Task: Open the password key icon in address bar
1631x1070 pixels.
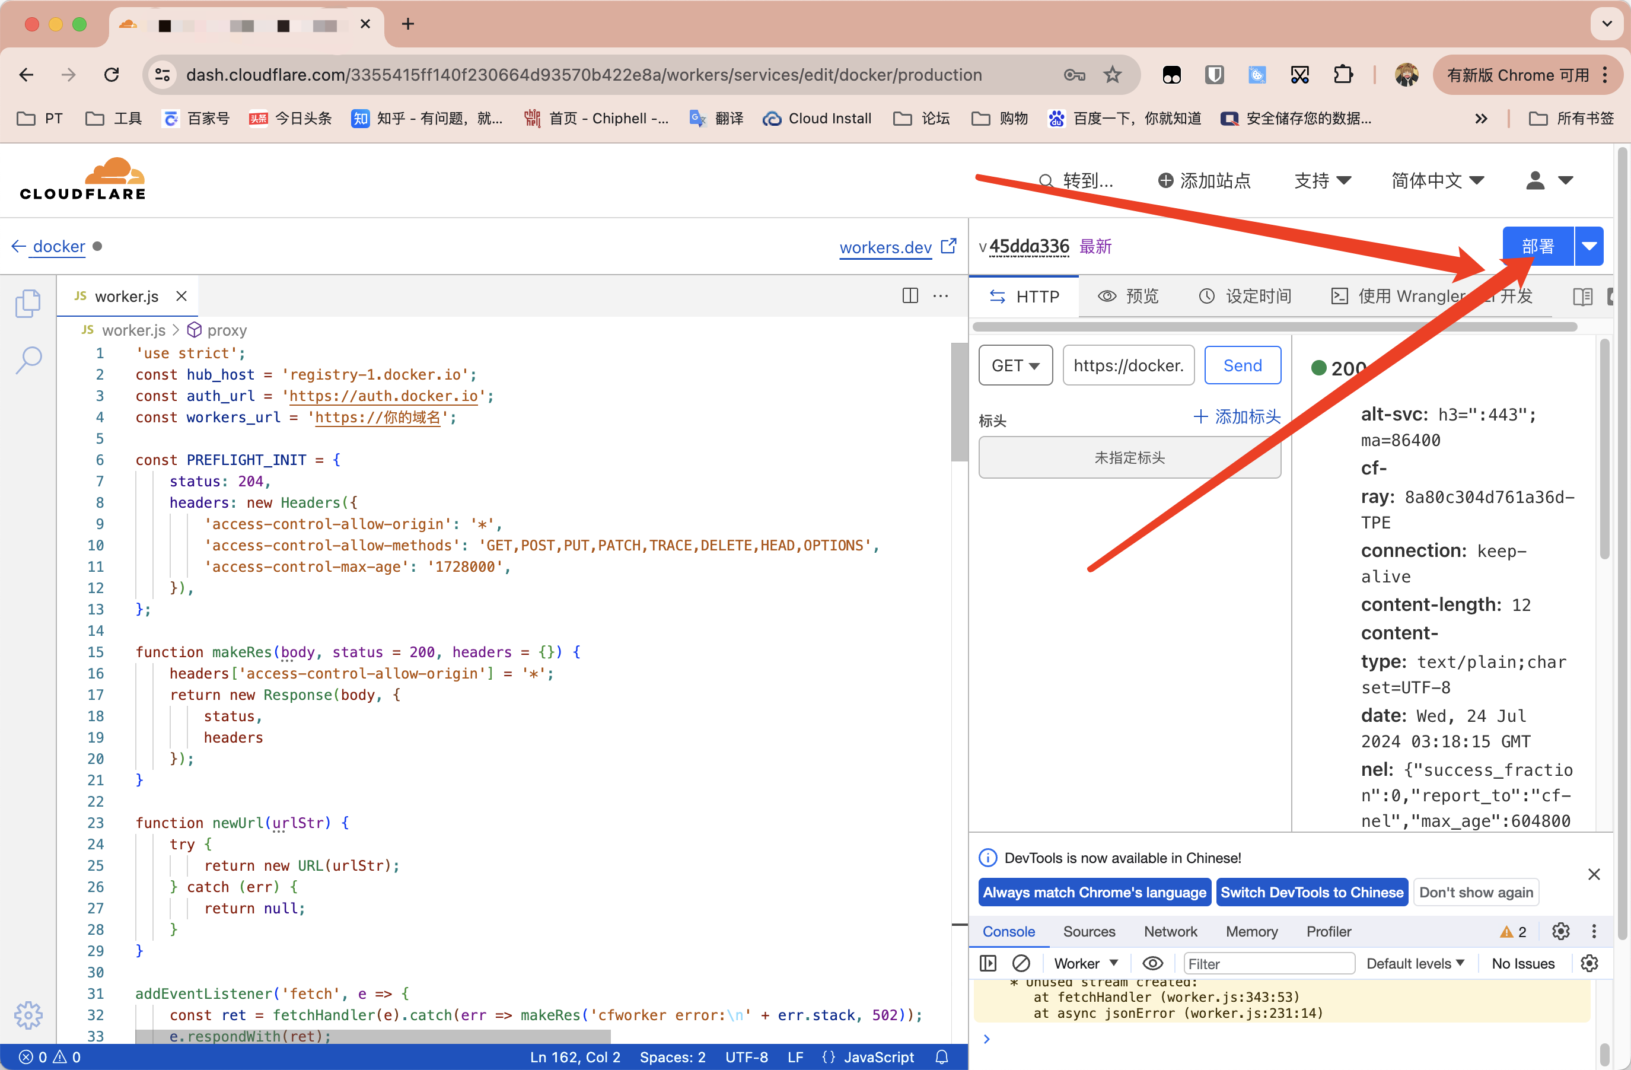Action: click(x=1074, y=75)
